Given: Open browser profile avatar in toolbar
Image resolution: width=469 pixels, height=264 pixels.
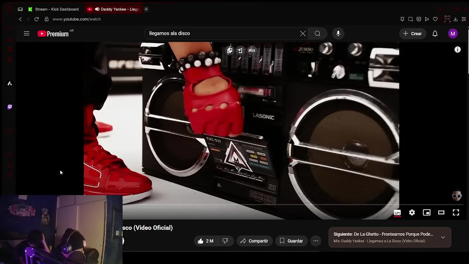Looking at the screenshot, I should (447, 19).
